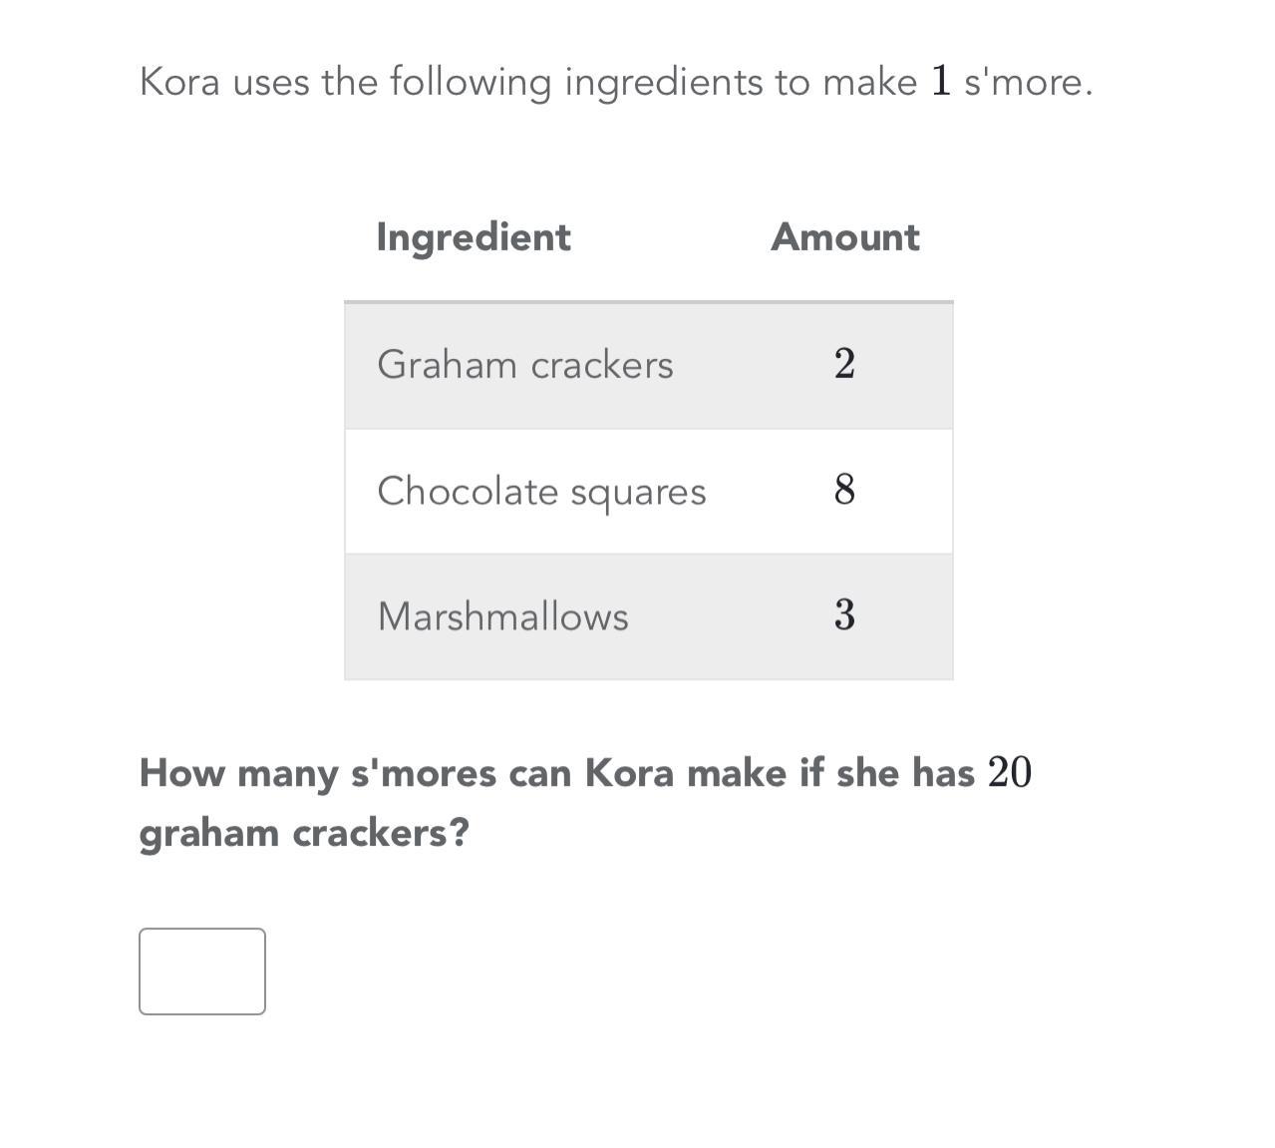Screen dimensions: 1275x1148
Task: Click the amount 3 for Marshmallows
Action: point(844,614)
